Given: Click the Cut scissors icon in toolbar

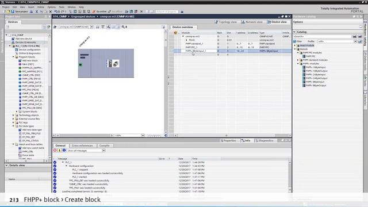Looking at the screenshot, I should [x=37, y=11].
